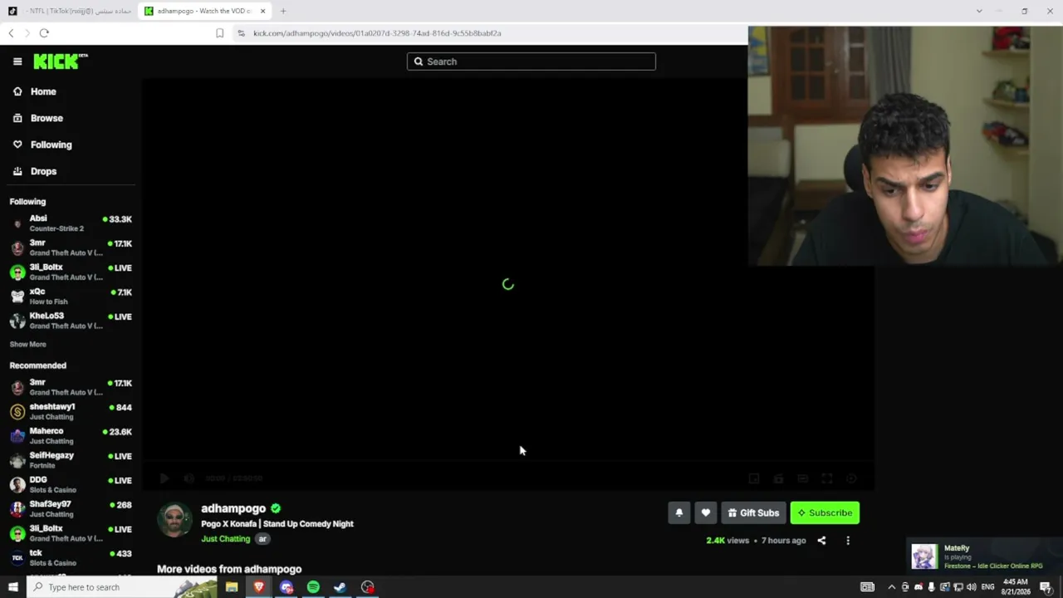Click the Just Chatting category link

coord(225,539)
